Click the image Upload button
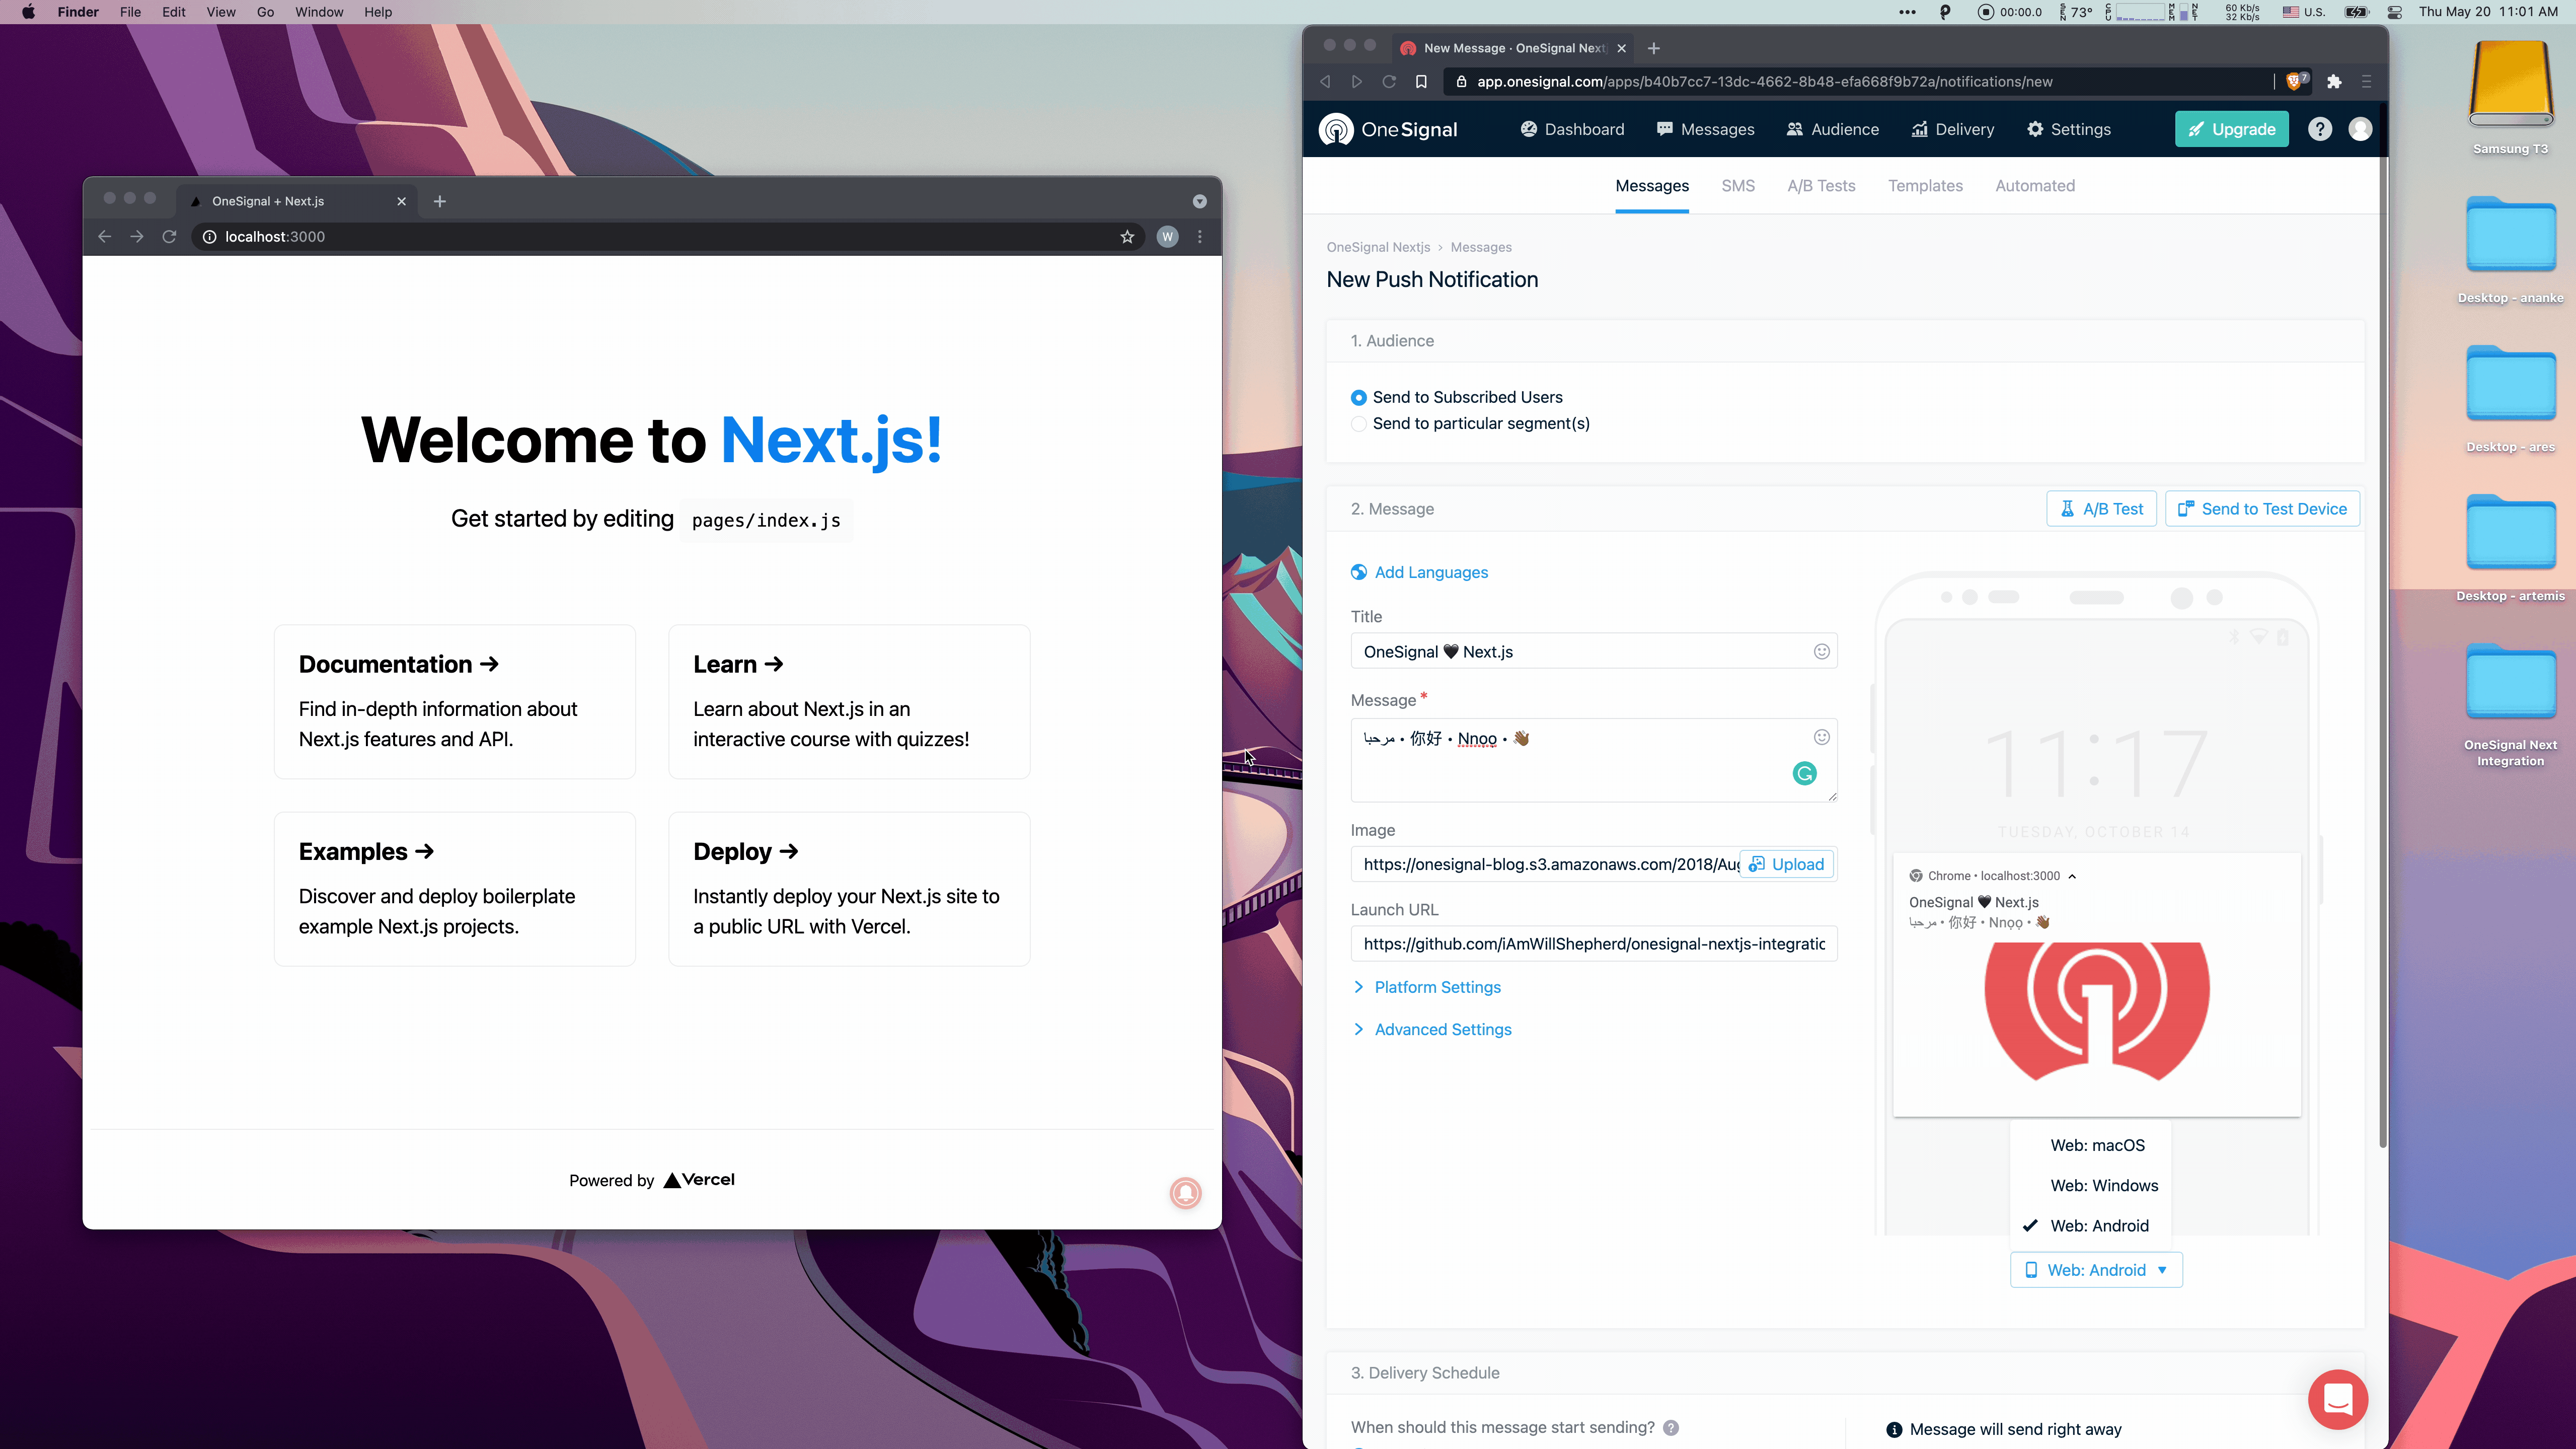Screen dimensions: 2576x1449 coord(1786,864)
